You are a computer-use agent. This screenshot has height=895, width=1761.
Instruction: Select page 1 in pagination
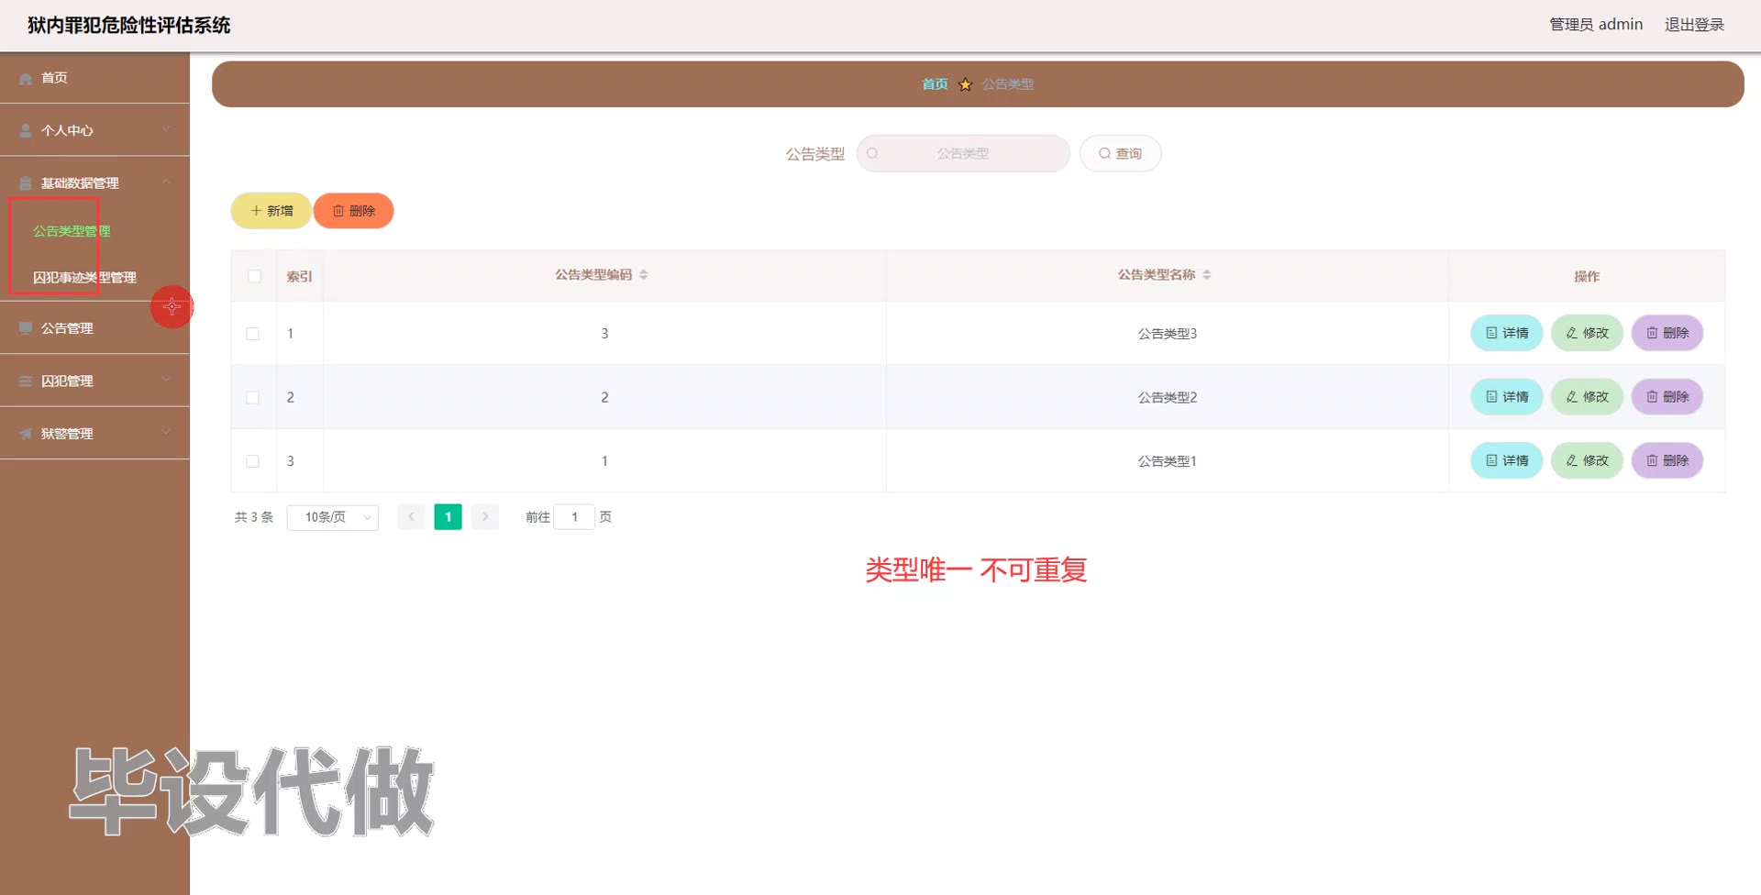click(448, 517)
